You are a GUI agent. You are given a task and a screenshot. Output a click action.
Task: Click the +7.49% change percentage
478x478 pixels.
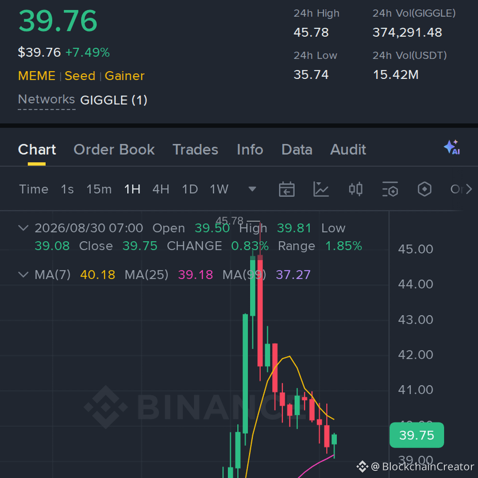88,52
